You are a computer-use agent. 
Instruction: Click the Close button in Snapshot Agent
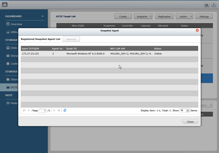pyautogui.click(x=190, y=122)
